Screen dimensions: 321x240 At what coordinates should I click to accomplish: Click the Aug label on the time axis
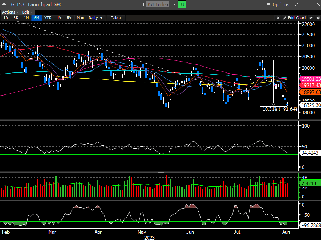(x=286, y=232)
